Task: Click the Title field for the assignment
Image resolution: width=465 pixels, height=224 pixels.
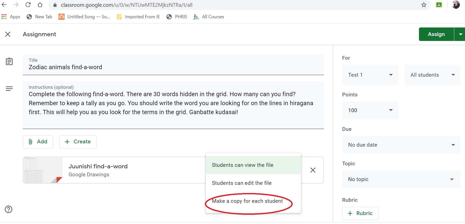Action: point(173,64)
